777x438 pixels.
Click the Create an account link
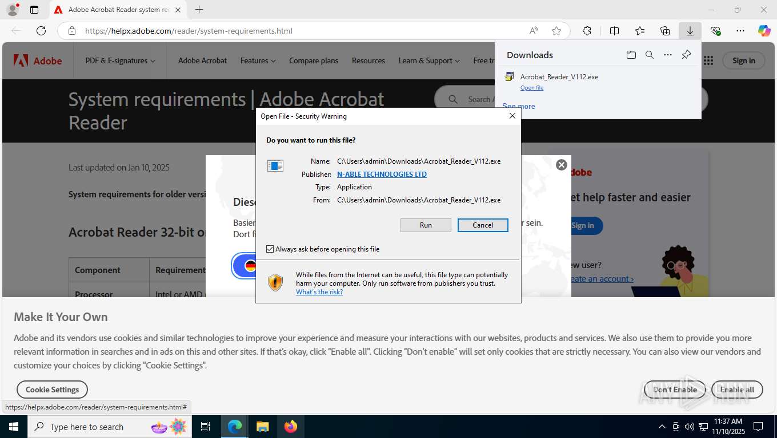pos(601,279)
